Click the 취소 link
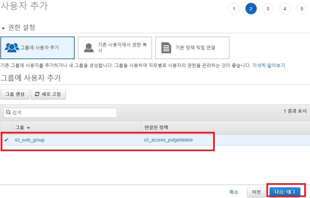This screenshot has height=198, width=310. coord(234,192)
